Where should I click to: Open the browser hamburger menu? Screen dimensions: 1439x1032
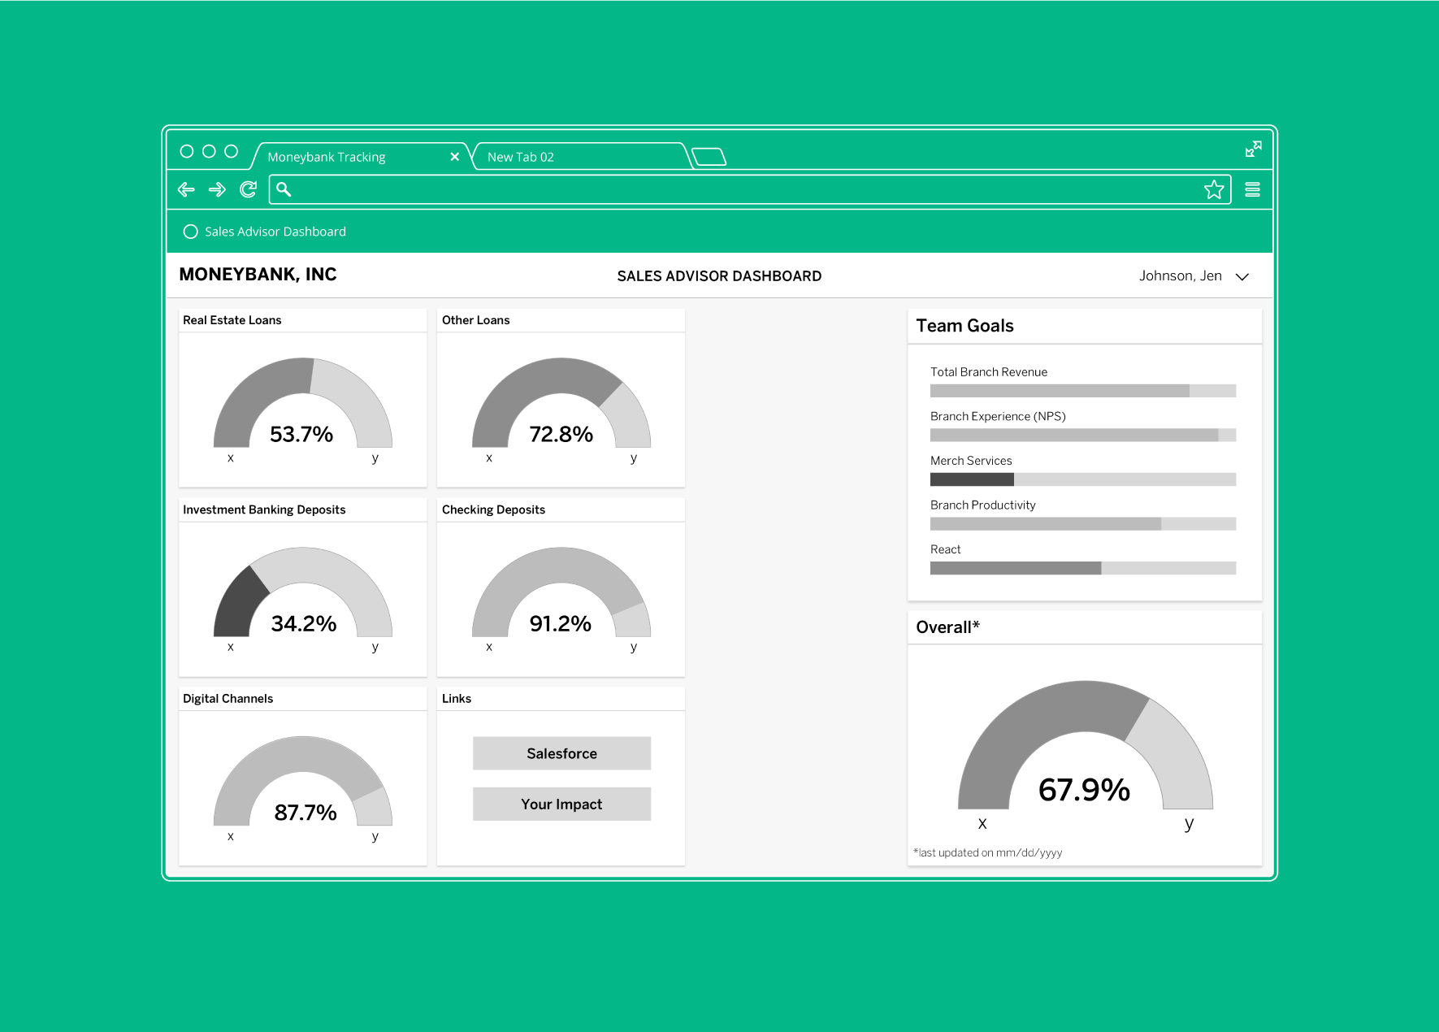(1252, 189)
